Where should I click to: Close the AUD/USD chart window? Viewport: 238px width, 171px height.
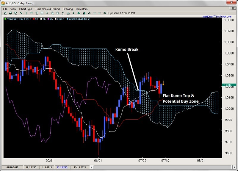(231, 2)
